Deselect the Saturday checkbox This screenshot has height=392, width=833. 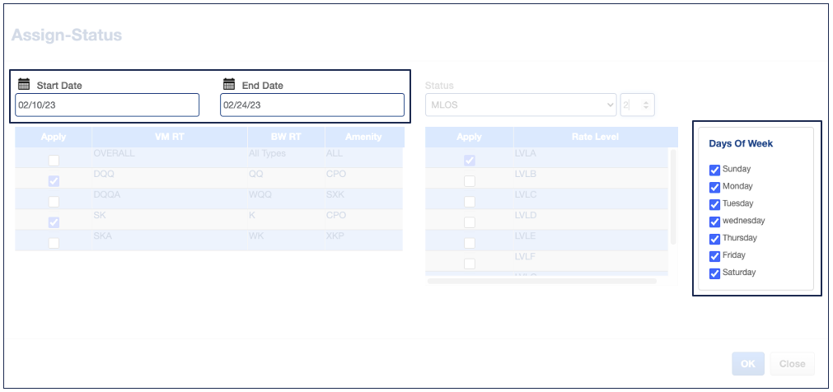(714, 273)
